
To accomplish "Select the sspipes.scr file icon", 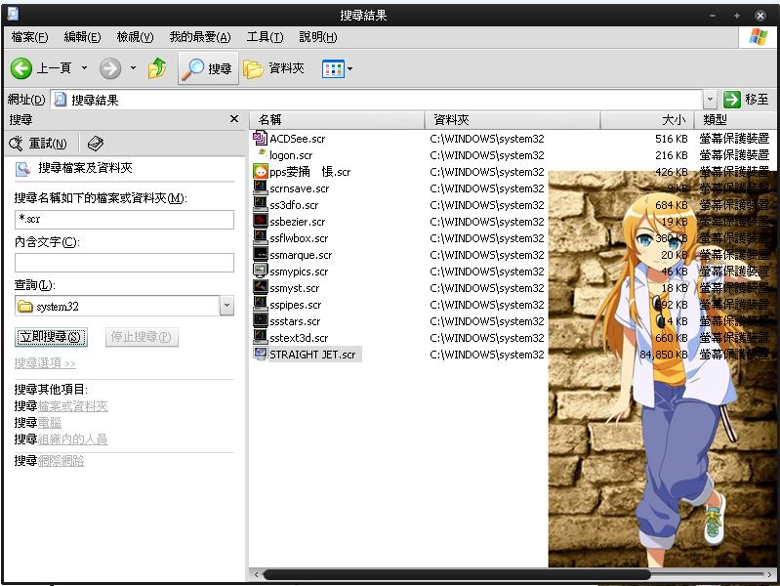I will pyautogui.click(x=261, y=304).
